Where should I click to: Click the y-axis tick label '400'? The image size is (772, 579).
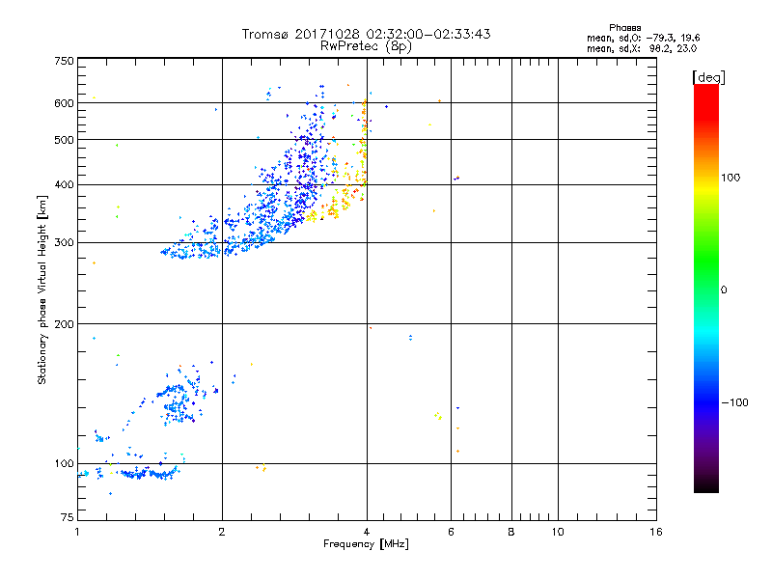64,185
